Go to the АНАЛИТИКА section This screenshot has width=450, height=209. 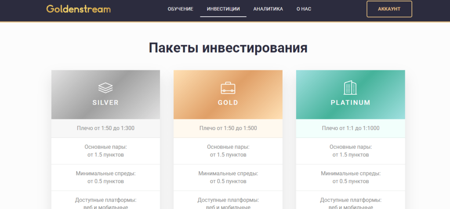click(268, 9)
